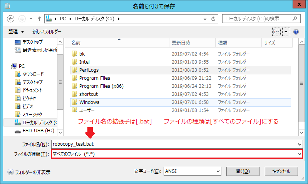Open the help icon
This screenshot has height=184, width=308.
(x=296, y=32)
